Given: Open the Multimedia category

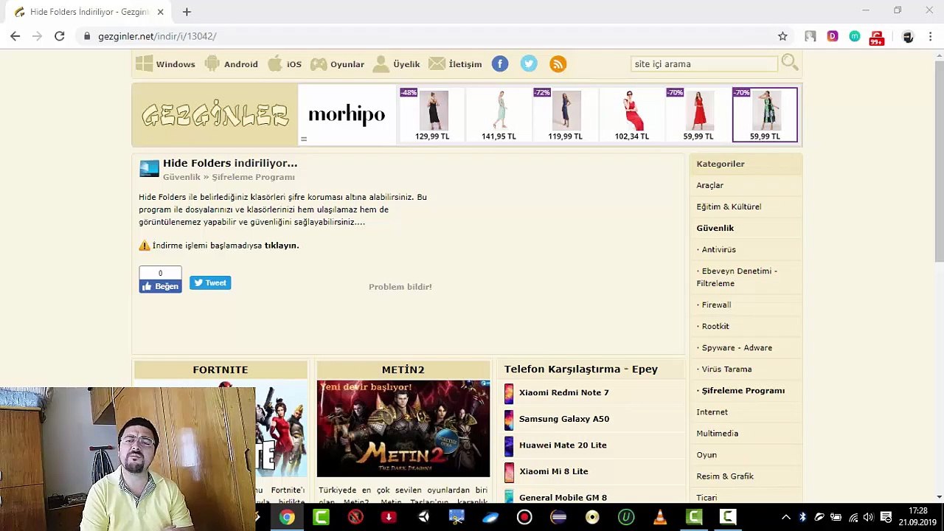Looking at the screenshot, I should [718, 434].
